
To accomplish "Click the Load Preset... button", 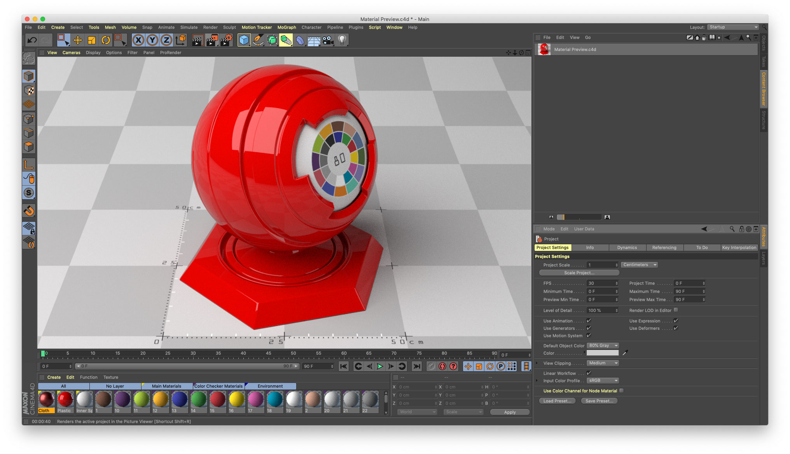I will [x=558, y=401].
